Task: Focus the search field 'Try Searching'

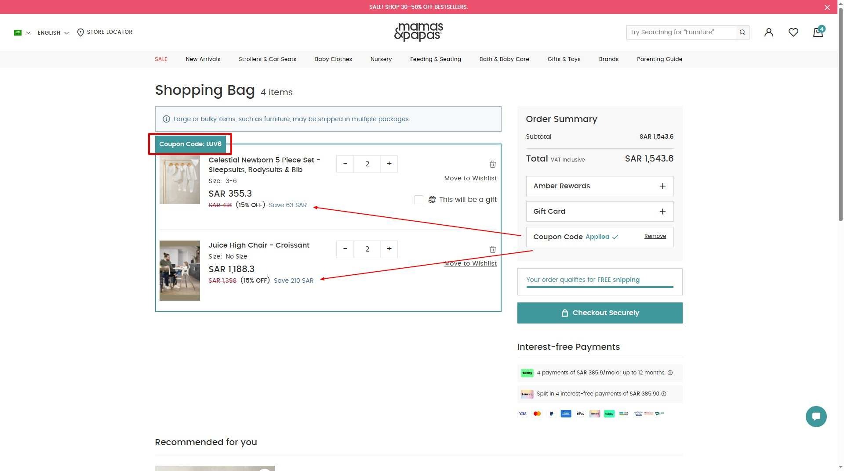Action: [x=681, y=32]
